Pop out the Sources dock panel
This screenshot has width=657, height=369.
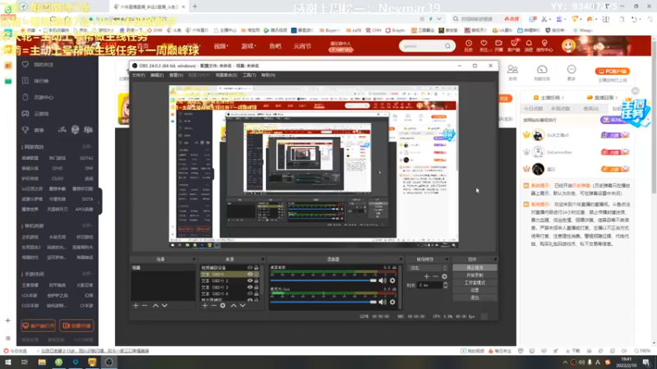click(263, 259)
